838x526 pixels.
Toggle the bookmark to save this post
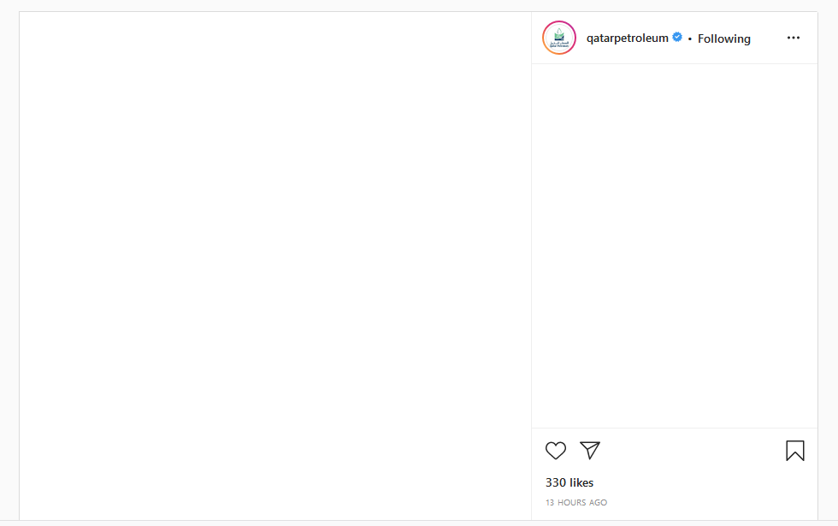coord(795,451)
